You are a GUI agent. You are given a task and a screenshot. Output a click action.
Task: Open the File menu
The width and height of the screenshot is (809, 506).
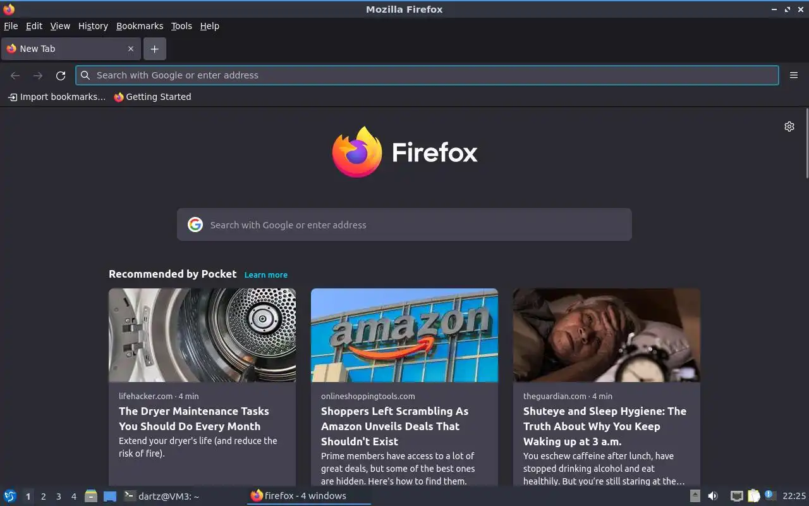[x=11, y=26]
